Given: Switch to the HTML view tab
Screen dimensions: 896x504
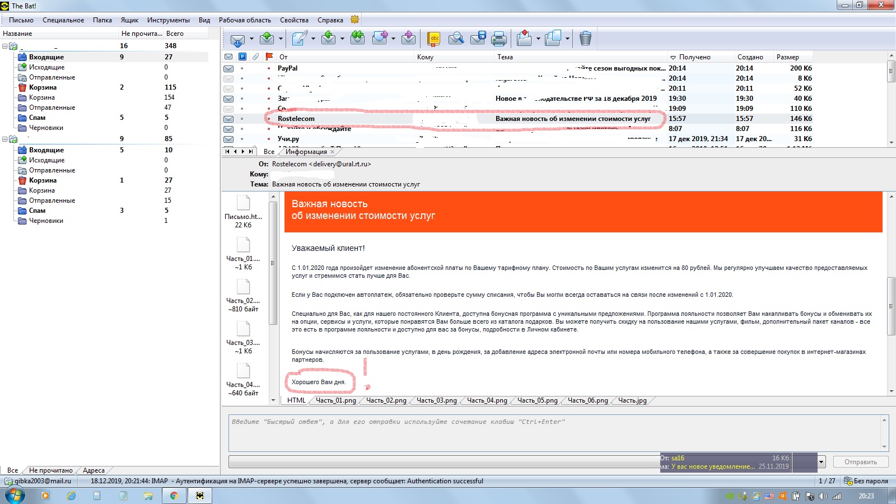Looking at the screenshot, I should point(296,400).
